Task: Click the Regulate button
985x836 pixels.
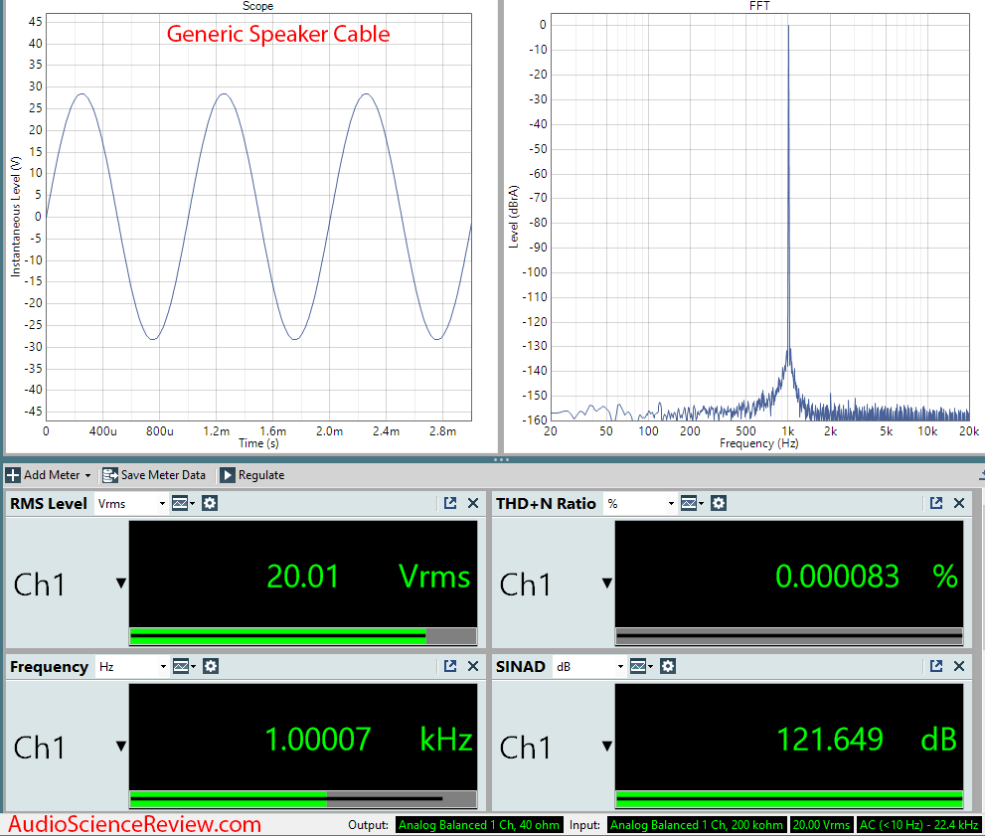Action: tap(252, 475)
